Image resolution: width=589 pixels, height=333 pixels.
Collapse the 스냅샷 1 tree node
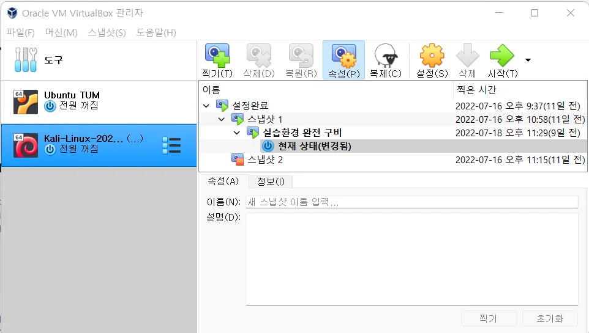(221, 119)
